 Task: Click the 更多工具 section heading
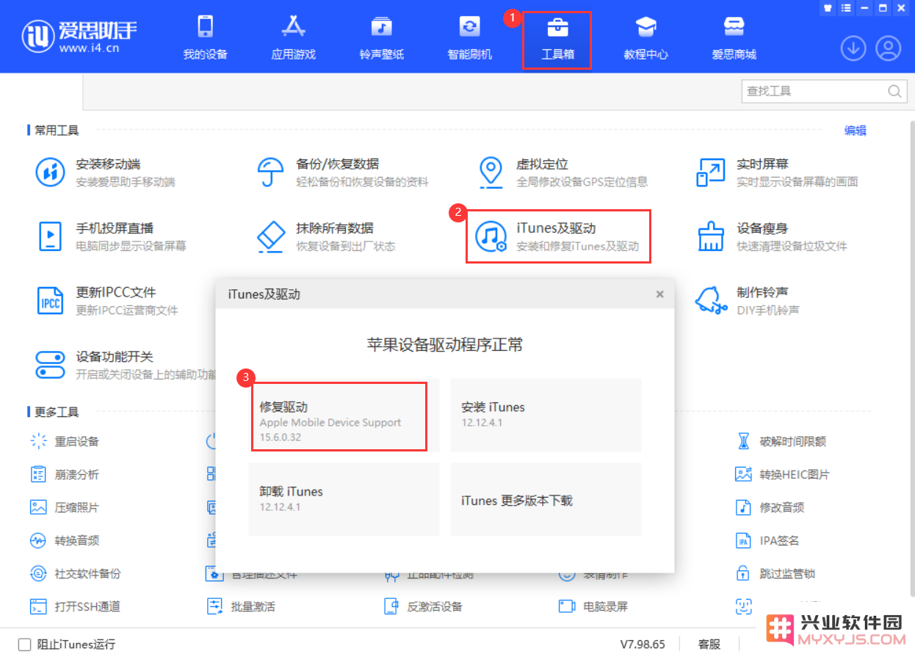click(57, 412)
